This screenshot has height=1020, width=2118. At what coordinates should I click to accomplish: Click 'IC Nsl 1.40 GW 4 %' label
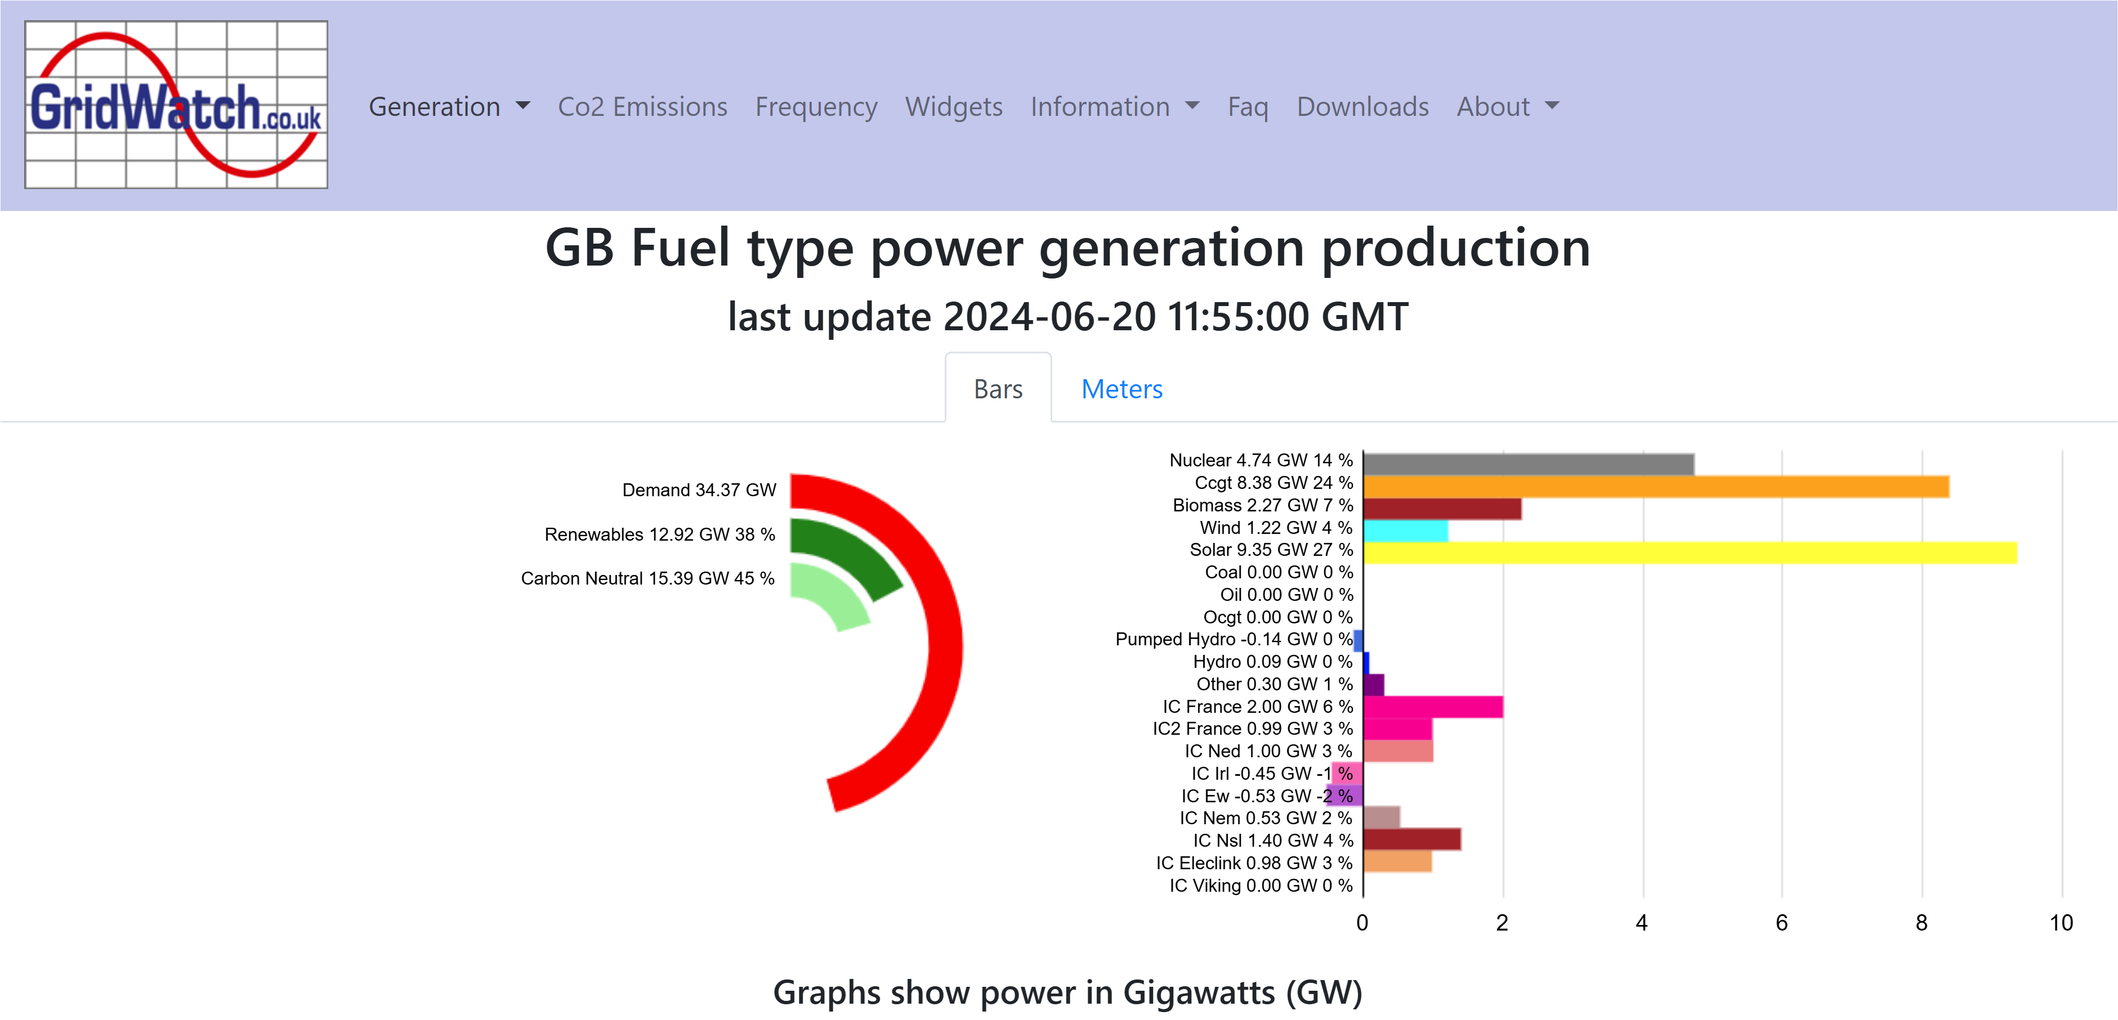pos(1273,841)
